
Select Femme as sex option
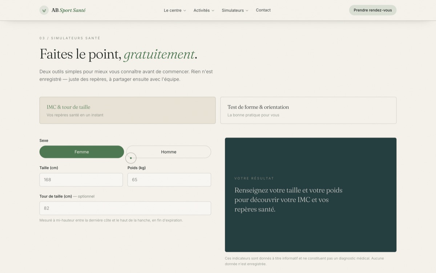click(82, 152)
